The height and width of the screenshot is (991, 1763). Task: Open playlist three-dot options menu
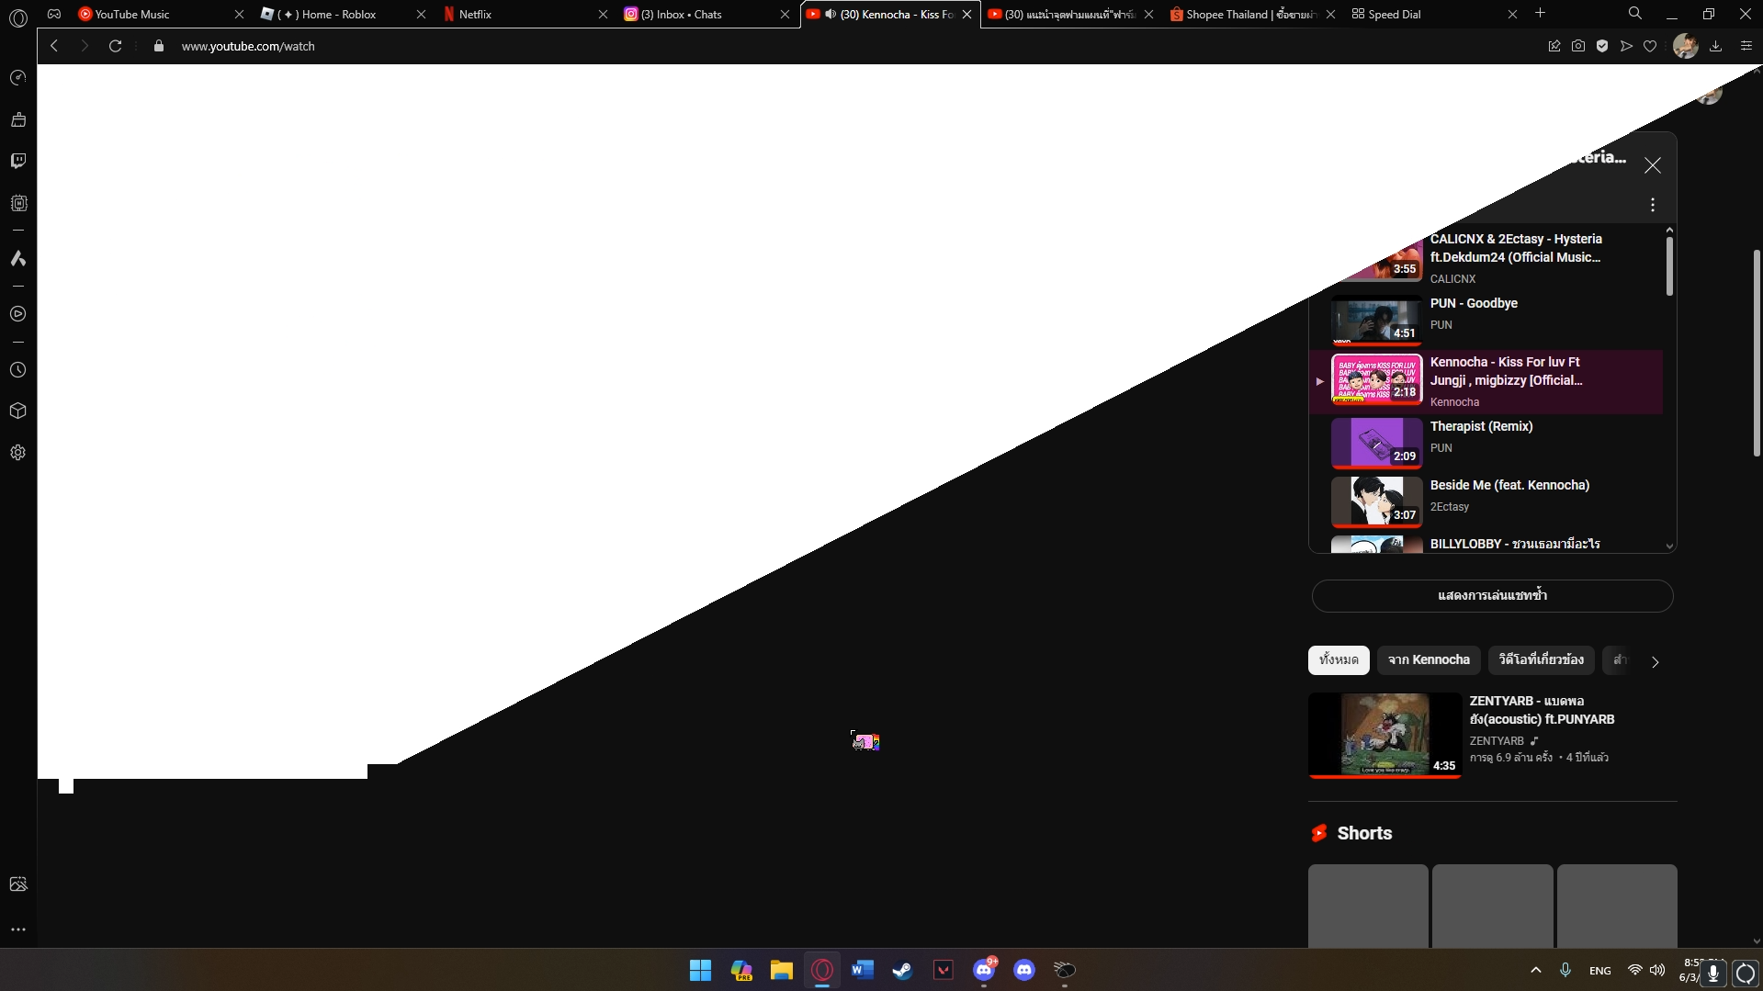point(1653,205)
